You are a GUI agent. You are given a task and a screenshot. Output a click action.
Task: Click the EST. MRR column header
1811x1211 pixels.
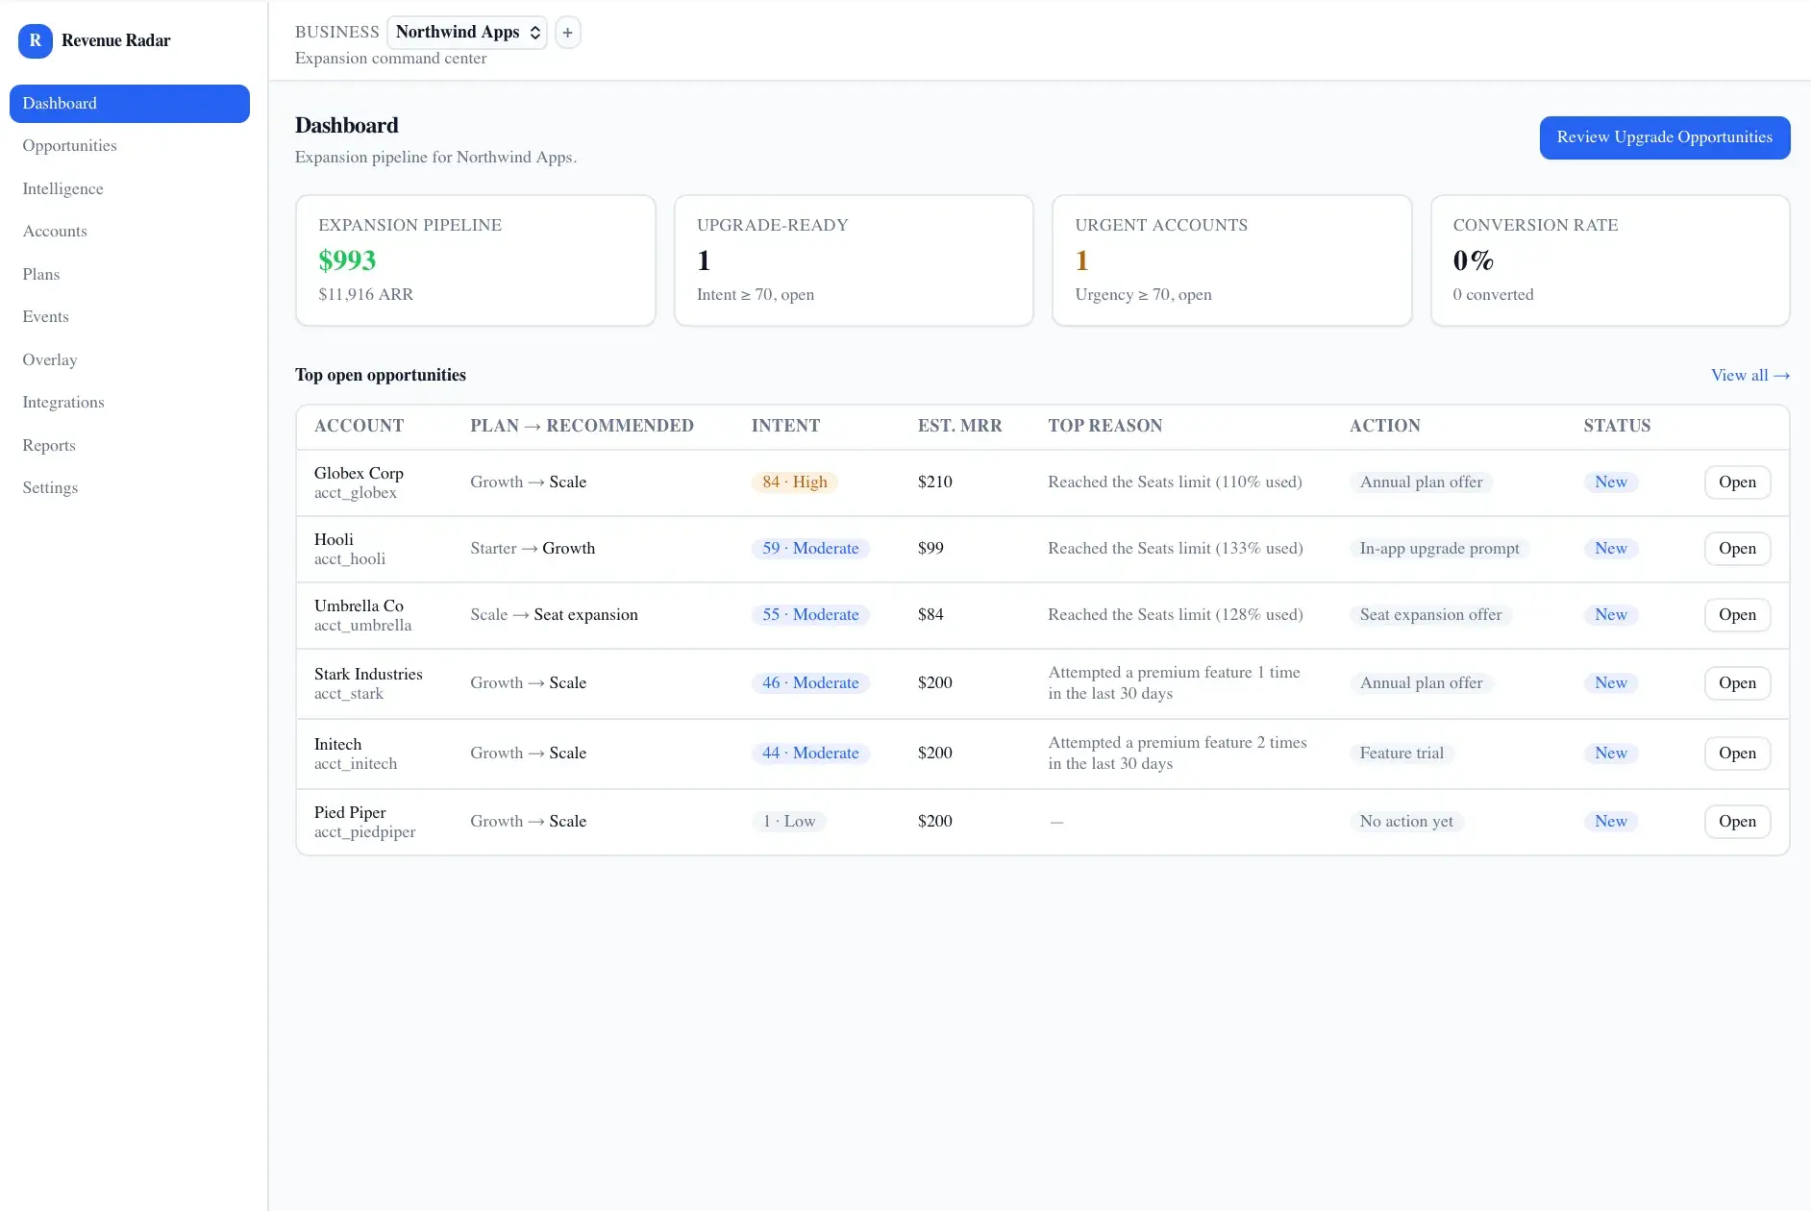(x=959, y=427)
